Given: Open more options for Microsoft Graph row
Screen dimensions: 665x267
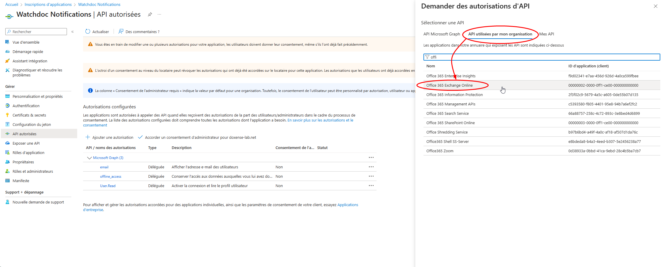Looking at the screenshot, I should click(371, 158).
